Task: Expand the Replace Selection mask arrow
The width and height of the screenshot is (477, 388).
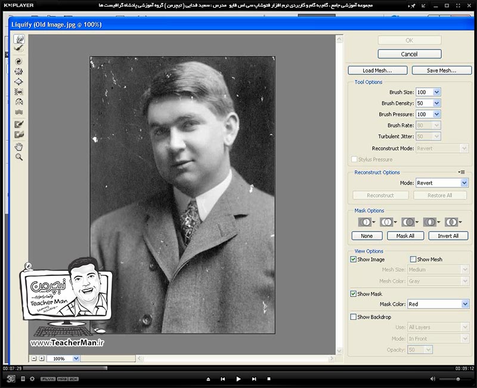Action: [374, 222]
